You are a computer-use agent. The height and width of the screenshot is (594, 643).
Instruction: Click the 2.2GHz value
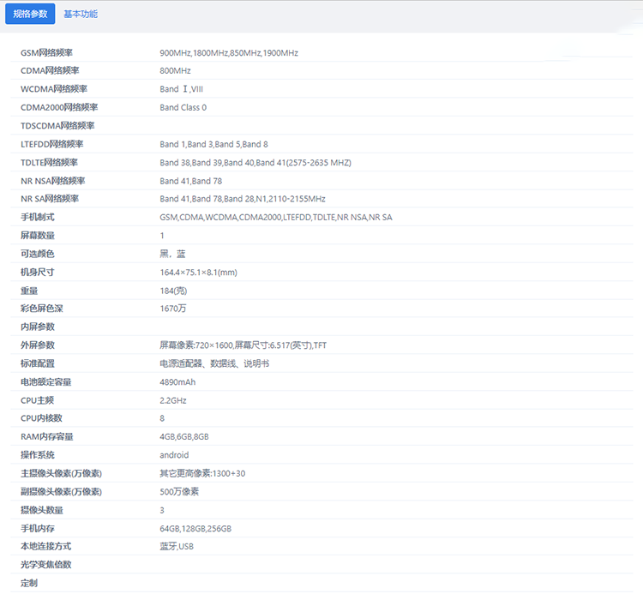pos(173,400)
